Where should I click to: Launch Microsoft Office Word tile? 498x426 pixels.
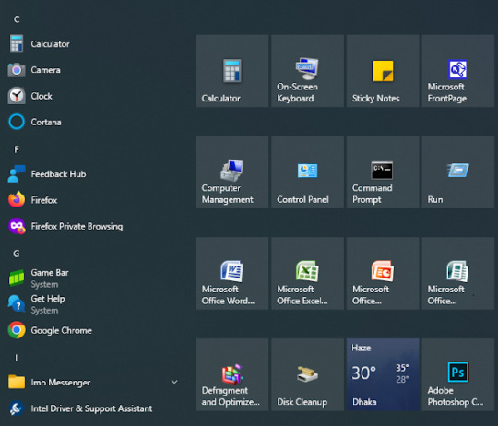(x=232, y=273)
